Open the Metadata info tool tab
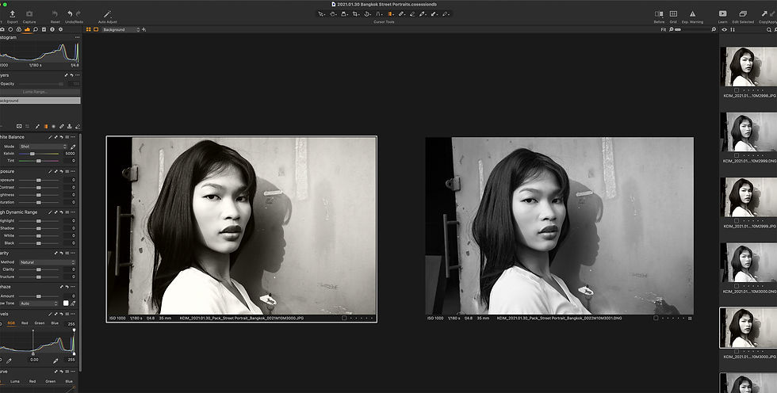Viewport: 777px width, 393px height. [52, 29]
